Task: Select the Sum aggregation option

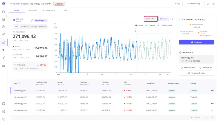Action: coord(16,26)
